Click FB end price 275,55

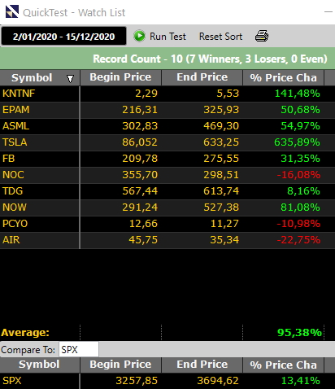pyautogui.click(x=221, y=159)
